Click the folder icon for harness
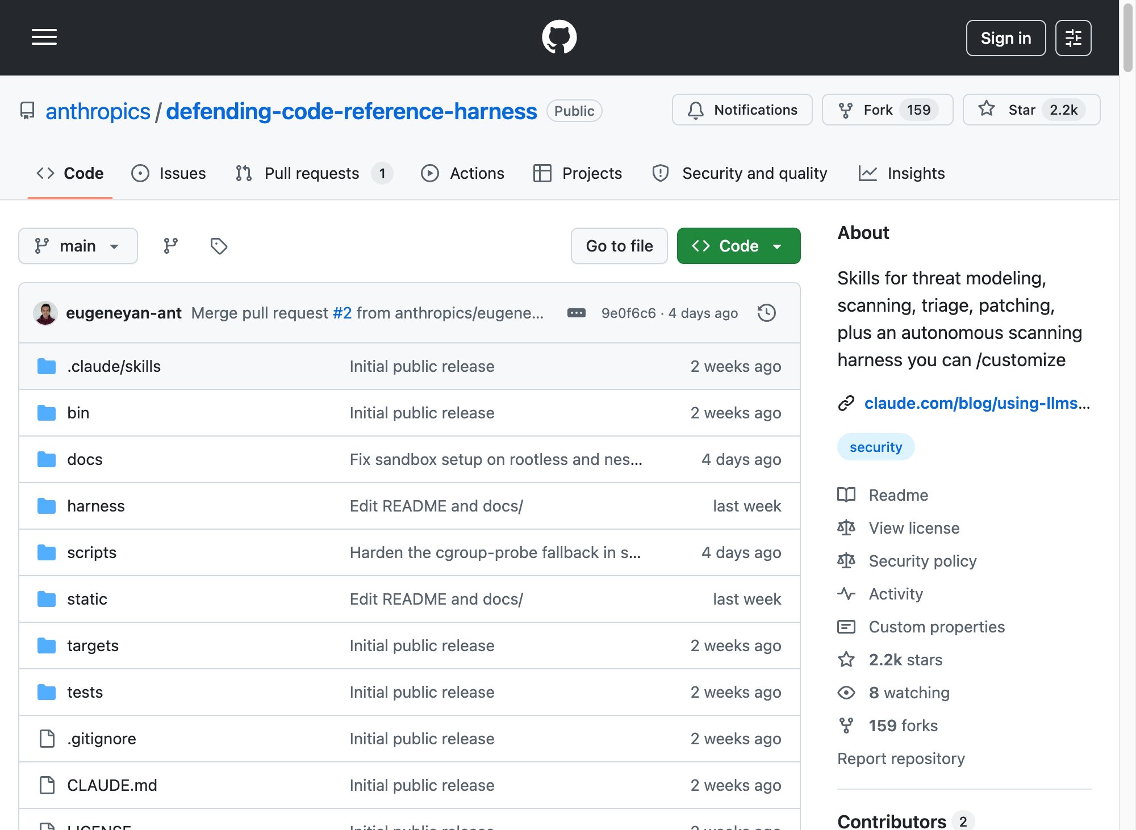 pyautogui.click(x=47, y=506)
